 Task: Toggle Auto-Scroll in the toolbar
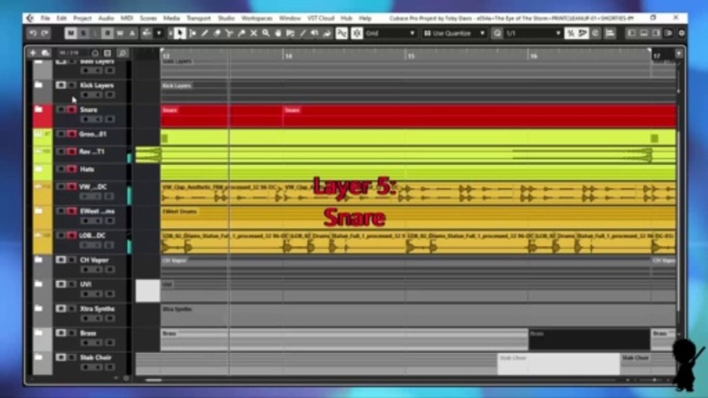[x=146, y=33]
